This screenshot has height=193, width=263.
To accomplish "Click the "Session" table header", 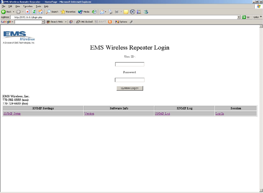I will click(x=236, y=108).
